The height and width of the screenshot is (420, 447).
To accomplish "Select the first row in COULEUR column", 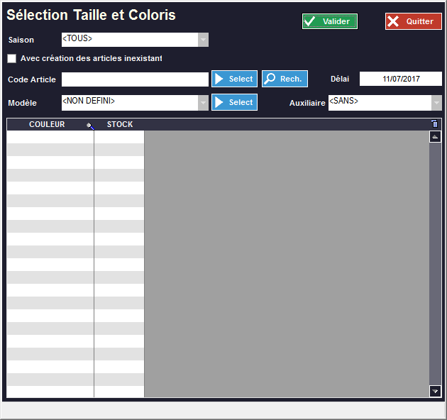I will pyautogui.click(x=50, y=137).
